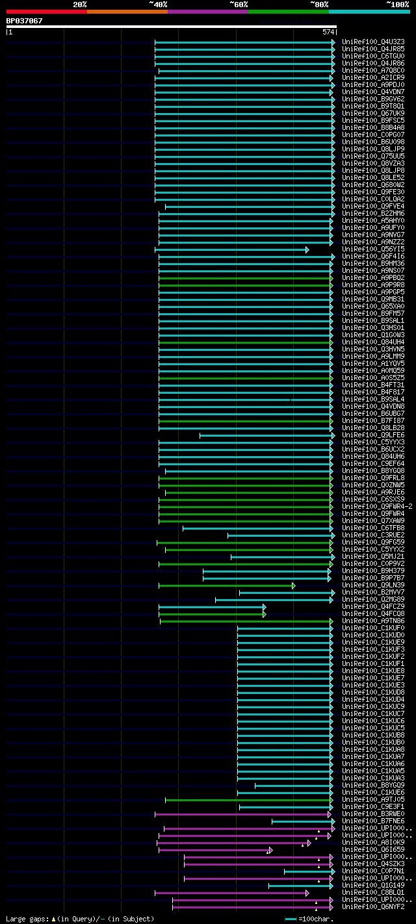Select the UniRef100_B9SAL1 label
Screen dimensions: 416x924
[x=373, y=320]
